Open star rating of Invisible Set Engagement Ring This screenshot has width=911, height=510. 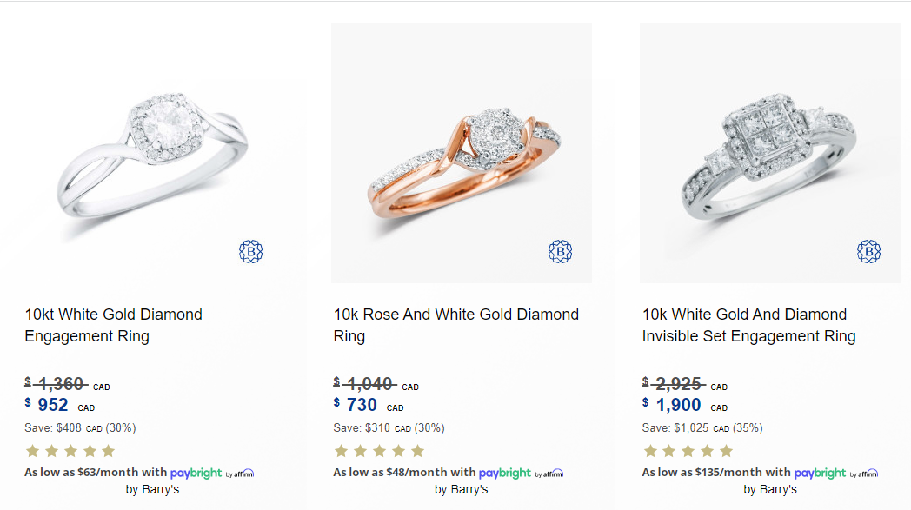[688, 451]
